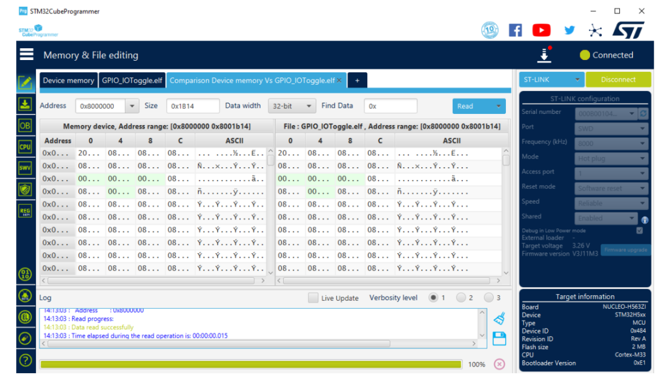Clear the log with broom icon
The height and width of the screenshot is (385, 668).
tap(499, 319)
